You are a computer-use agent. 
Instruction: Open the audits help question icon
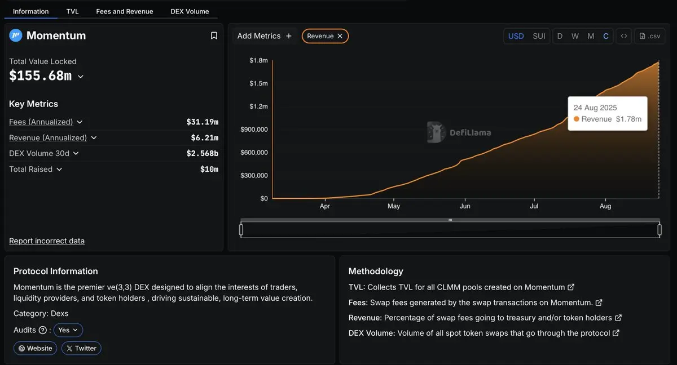pyautogui.click(x=42, y=330)
